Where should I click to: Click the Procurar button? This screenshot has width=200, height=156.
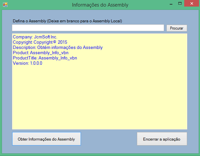[x=177, y=28]
